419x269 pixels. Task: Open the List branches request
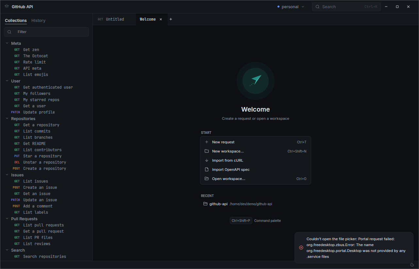tap(46, 137)
